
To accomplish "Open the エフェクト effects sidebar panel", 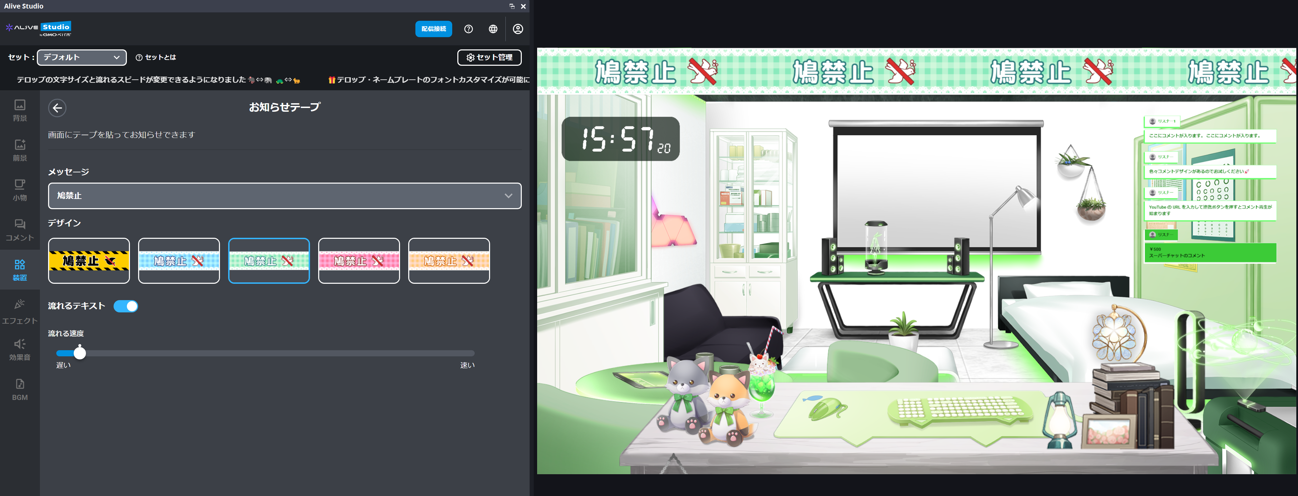I will pyautogui.click(x=20, y=311).
